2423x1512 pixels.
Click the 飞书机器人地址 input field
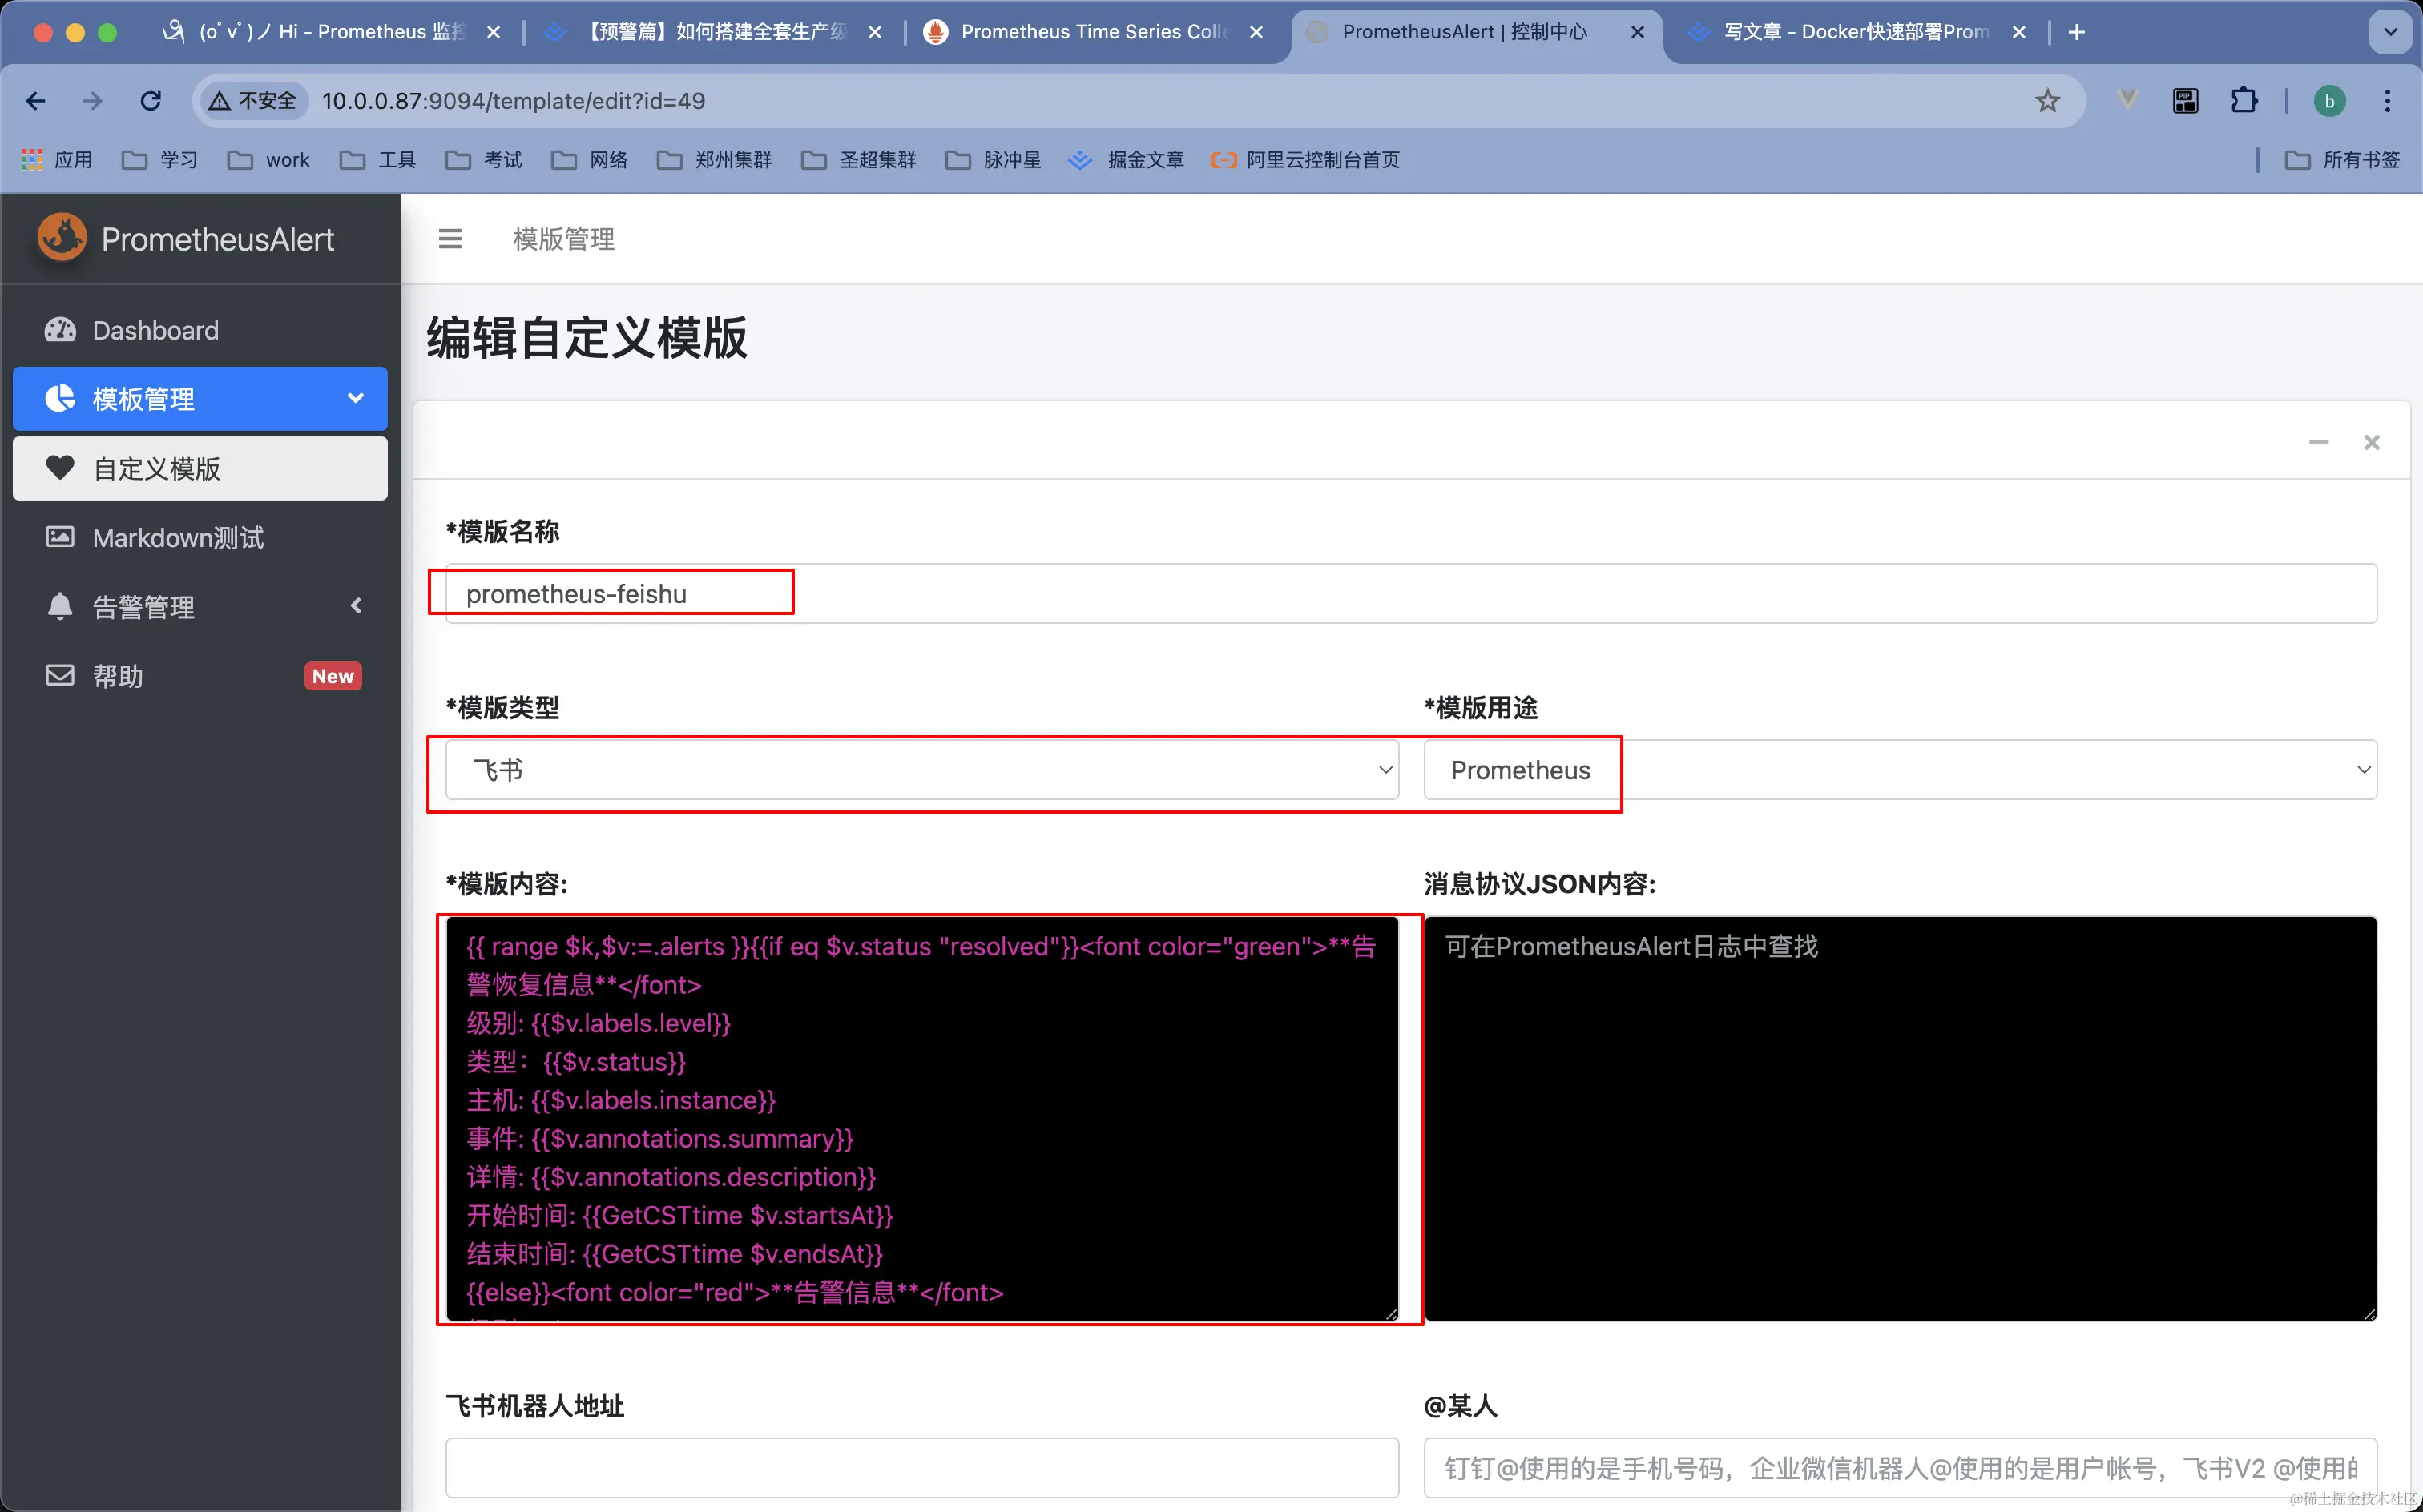pos(921,1467)
